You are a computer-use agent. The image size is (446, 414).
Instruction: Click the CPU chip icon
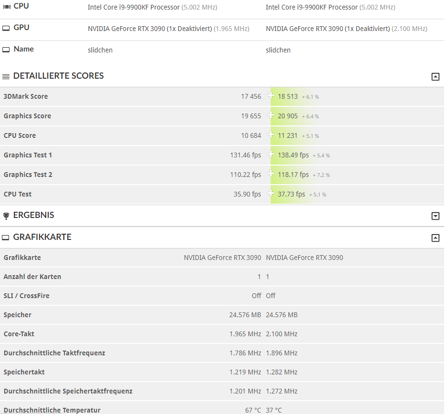click(7, 7)
